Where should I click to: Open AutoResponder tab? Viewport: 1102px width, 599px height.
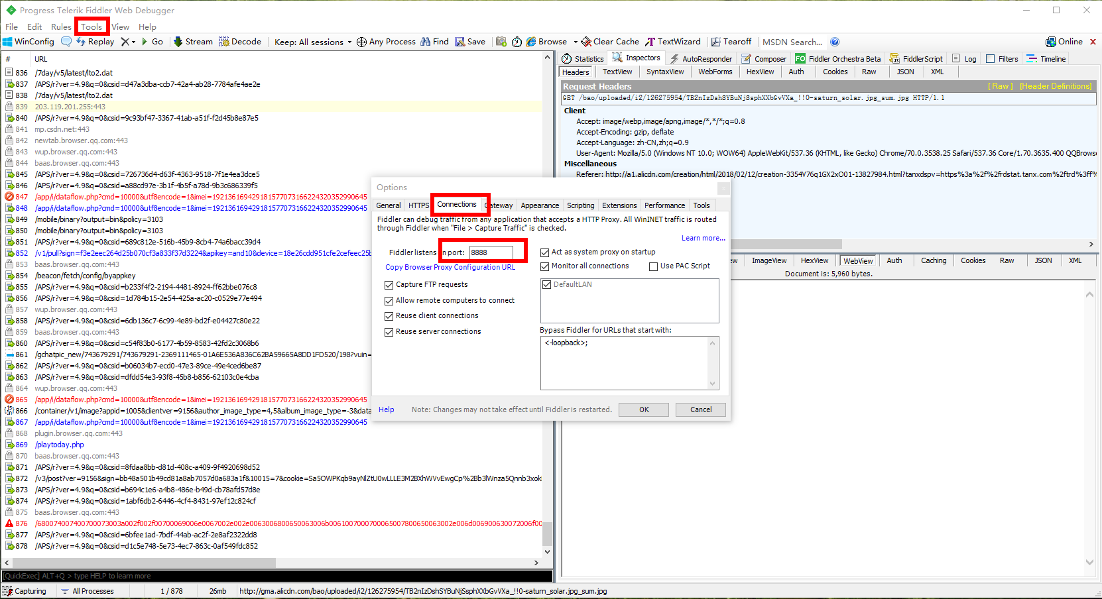(x=701, y=59)
